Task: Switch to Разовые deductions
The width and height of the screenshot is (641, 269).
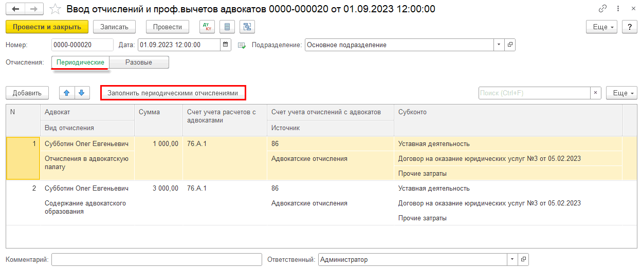Action: coord(139,63)
